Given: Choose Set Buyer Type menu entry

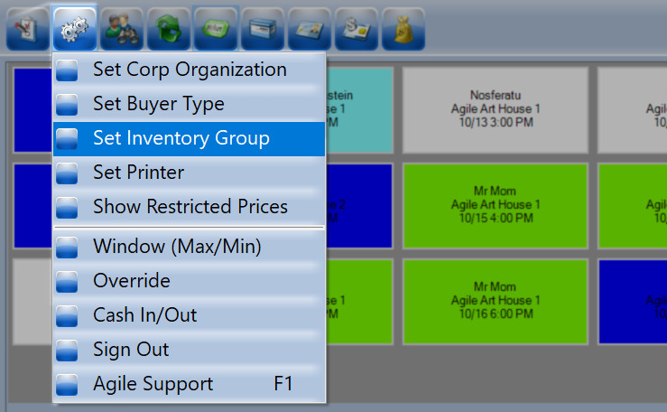Looking at the screenshot, I should click(x=189, y=104).
